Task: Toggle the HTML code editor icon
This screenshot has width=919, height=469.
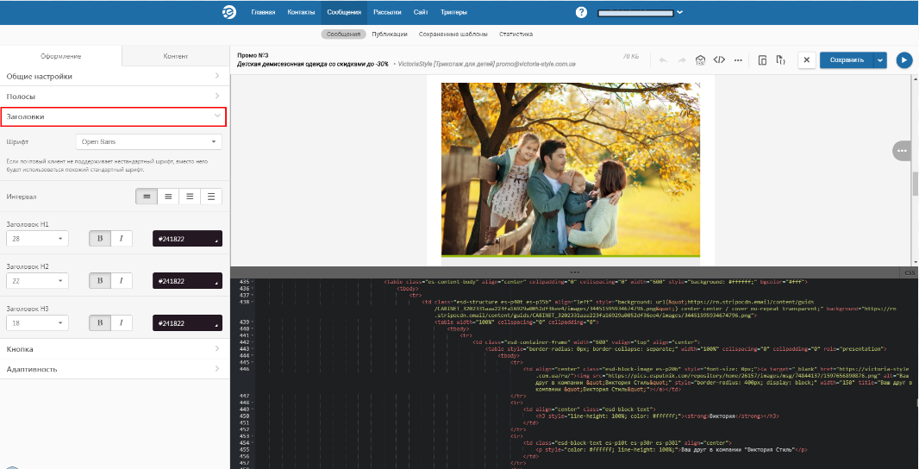Action: pos(719,59)
